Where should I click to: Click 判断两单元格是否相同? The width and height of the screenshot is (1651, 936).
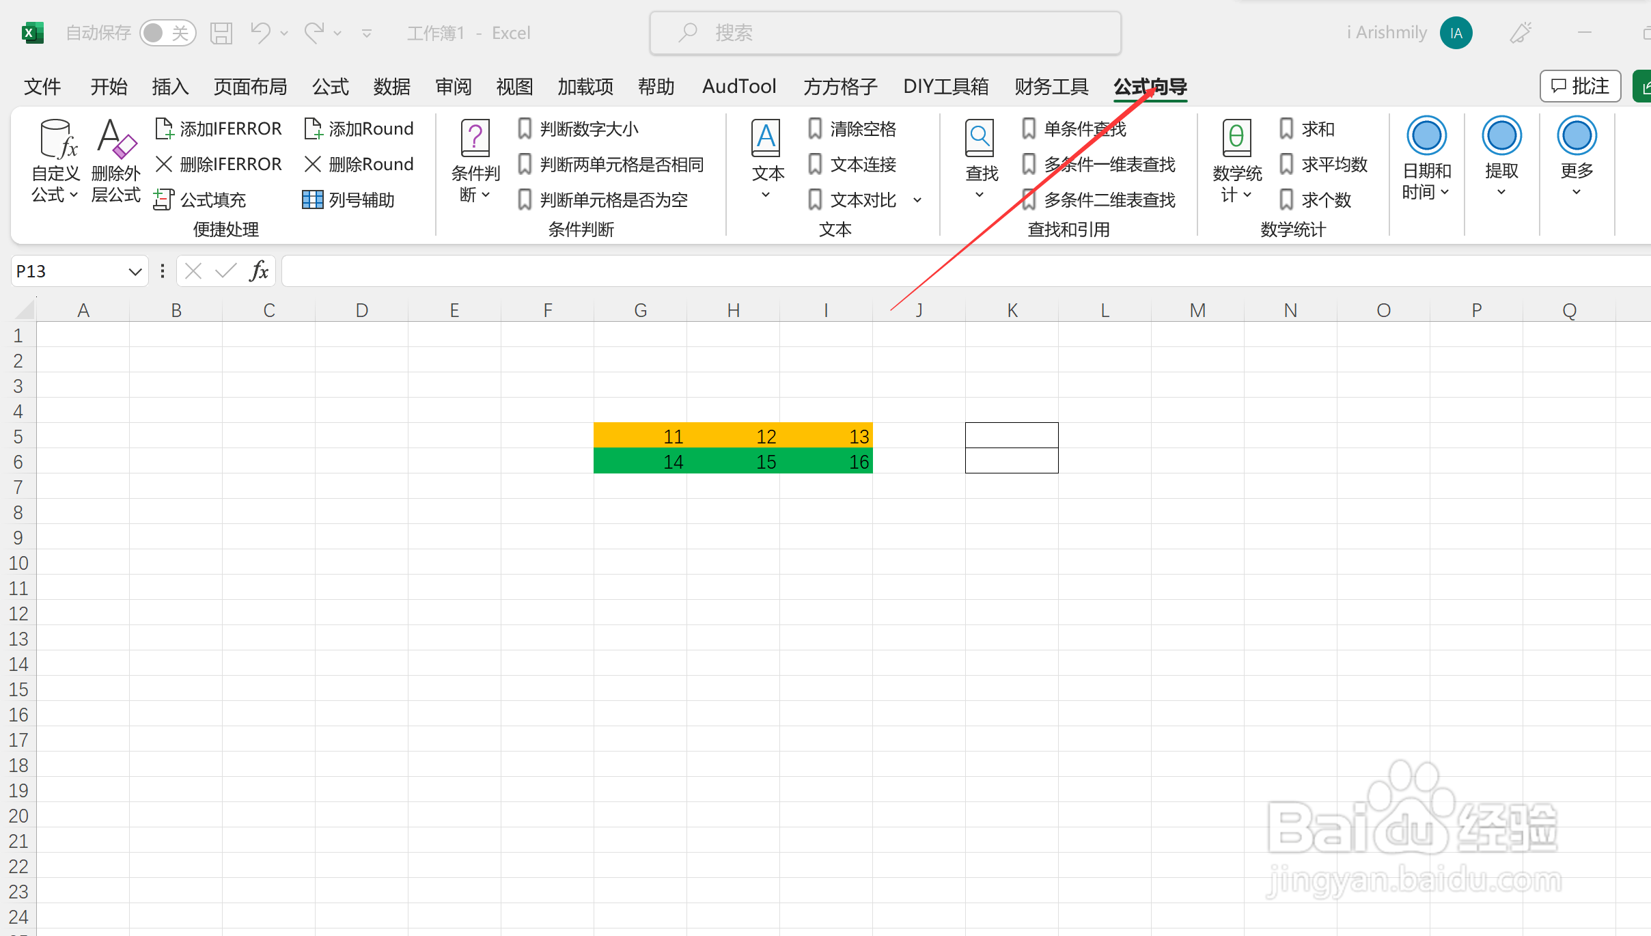[x=611, y=164]
